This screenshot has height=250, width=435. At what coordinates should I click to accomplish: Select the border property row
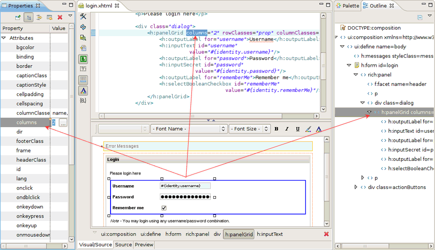(x=34, y=66)
